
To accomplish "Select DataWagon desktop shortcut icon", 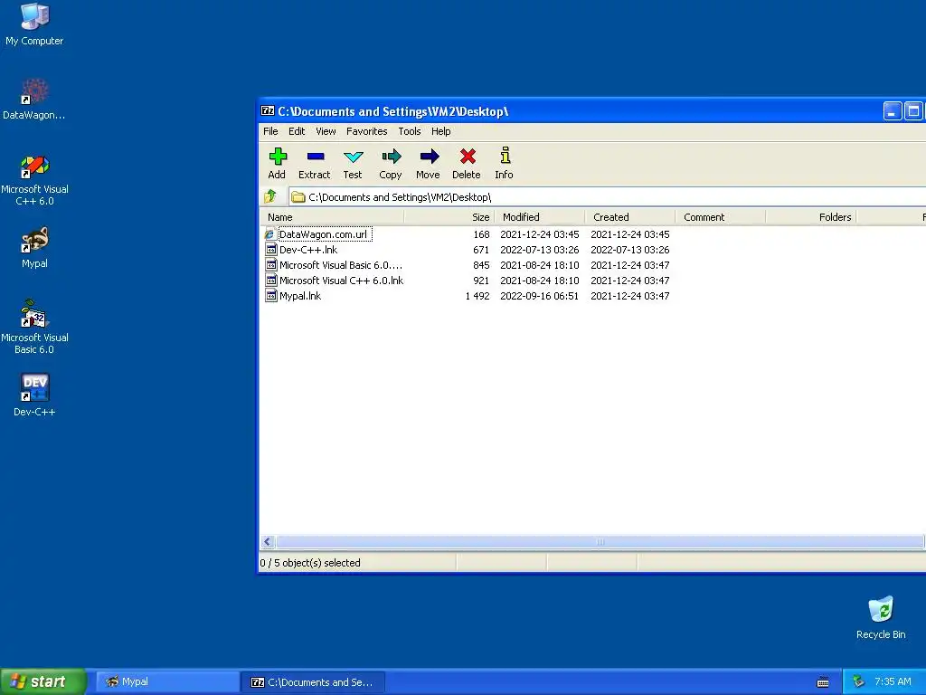I will click(34, 91).
